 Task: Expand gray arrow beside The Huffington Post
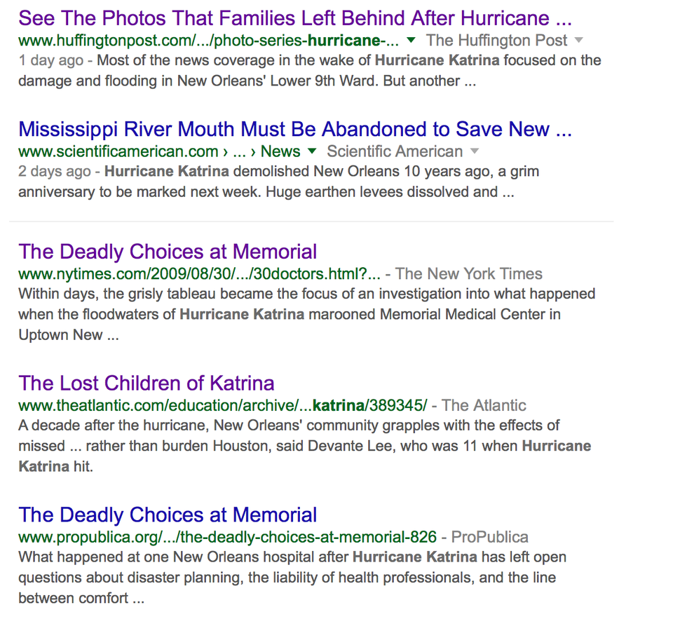click(579, 40)
